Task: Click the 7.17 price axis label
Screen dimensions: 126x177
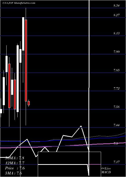Action: (x=116, y=162)
